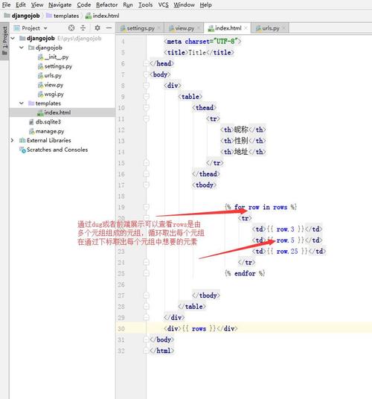Fold the thead tag at line 10

pos(147,108)
